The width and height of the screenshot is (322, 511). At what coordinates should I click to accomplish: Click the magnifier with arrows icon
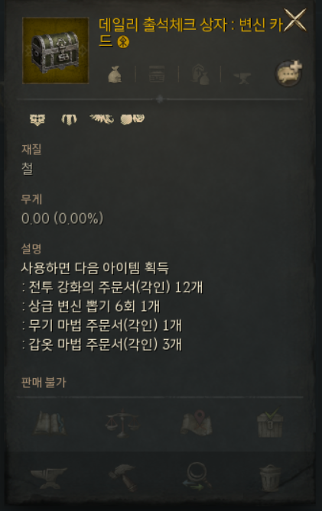coord(197,477)
